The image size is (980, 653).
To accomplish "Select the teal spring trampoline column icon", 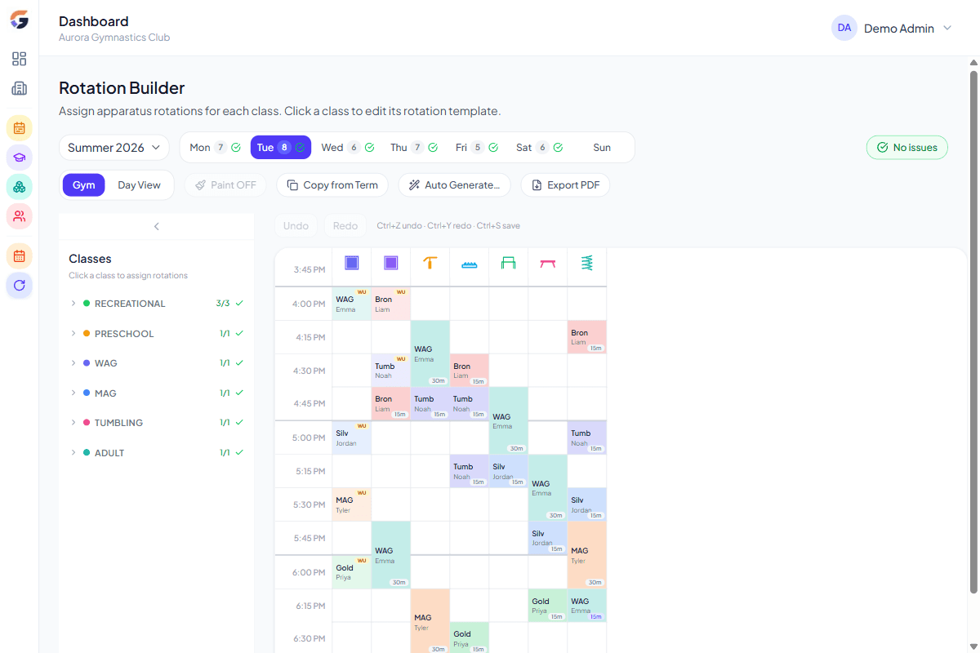I will pos(587,263).
